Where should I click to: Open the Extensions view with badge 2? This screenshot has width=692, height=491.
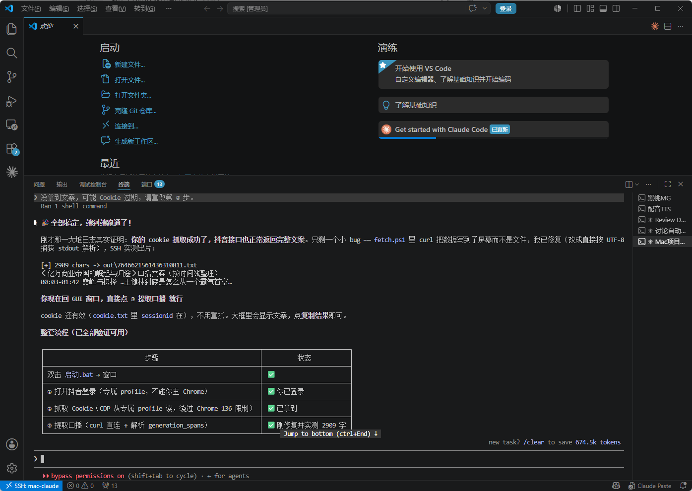12,149
